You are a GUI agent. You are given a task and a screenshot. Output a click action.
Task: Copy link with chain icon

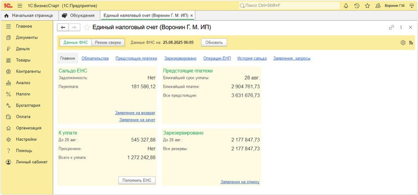tap(391, 27)
